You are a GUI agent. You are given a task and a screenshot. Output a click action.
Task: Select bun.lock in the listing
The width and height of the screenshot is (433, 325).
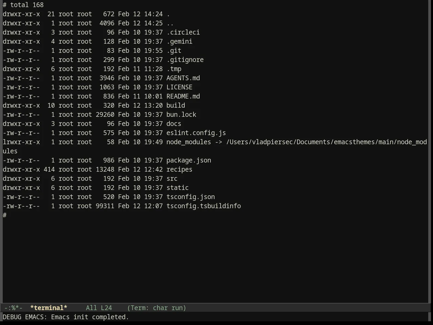pyautogui.click(x=181, y=114)
